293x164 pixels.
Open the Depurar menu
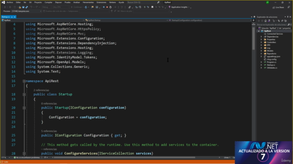tap(58, 2)
